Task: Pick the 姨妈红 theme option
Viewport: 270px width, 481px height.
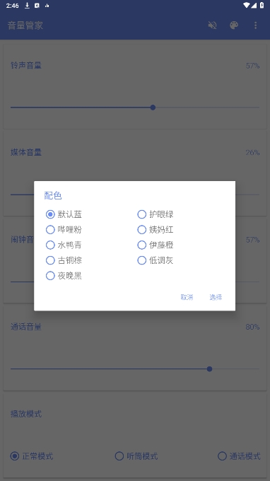Action: pyautogui.click(x=155, y=229)
